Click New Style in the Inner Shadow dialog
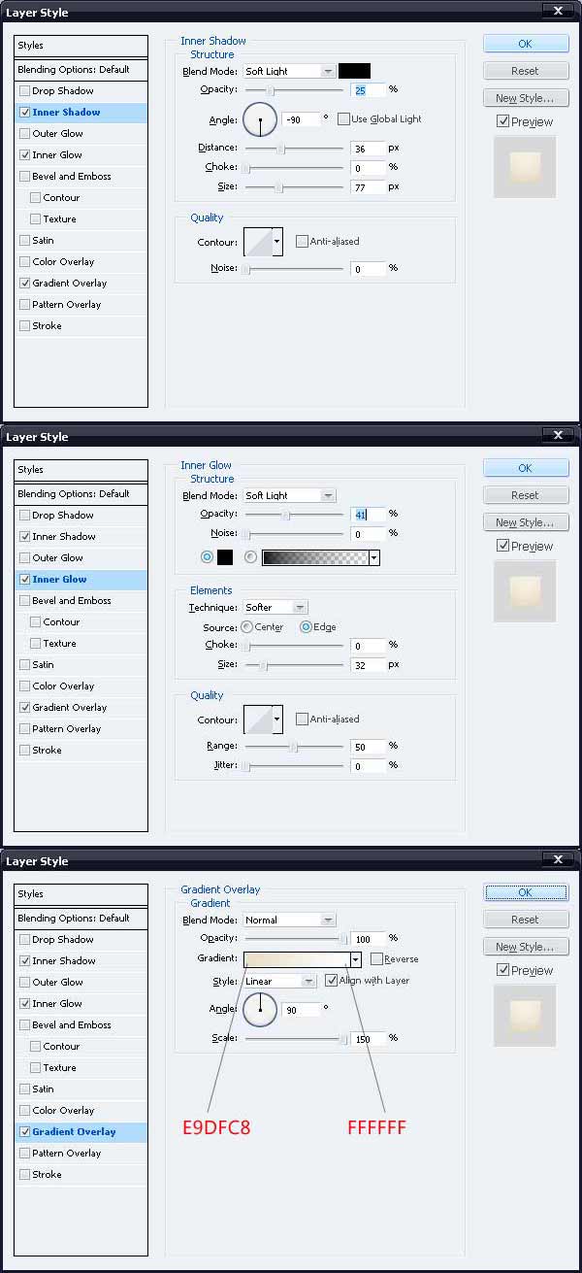Viewport: 582px width, 1273px height. click(x=525, y=98)
